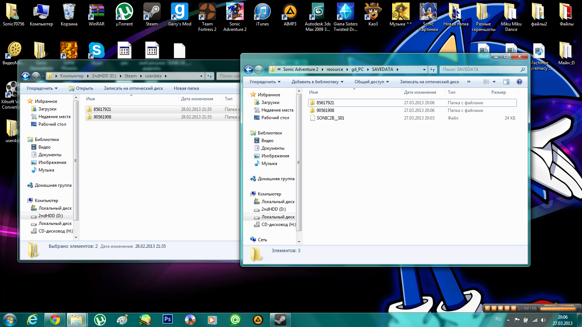Open the Упорядочить menu in userdata window
The width and height of the screenshot is (582, 327).
(42, 88)
